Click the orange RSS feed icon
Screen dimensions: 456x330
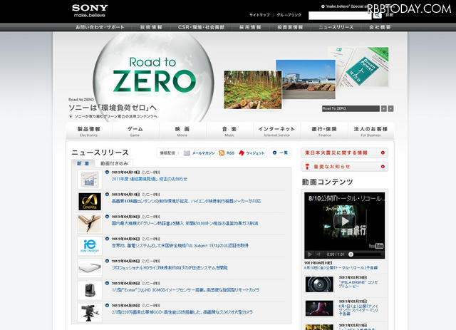tap(222, 153)
